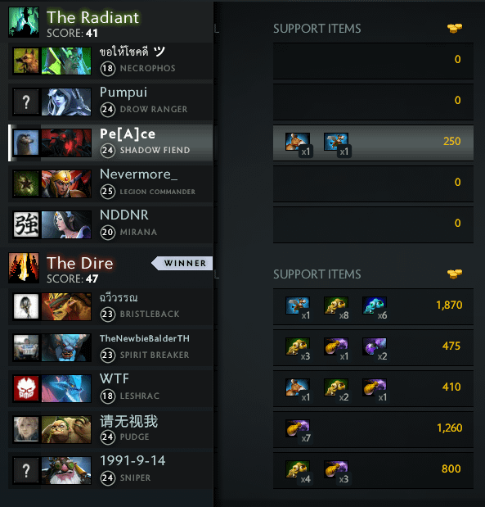This screenshot has height=507, width=485.
Task: Click player name NDDNR
Action: pos(124,215)
